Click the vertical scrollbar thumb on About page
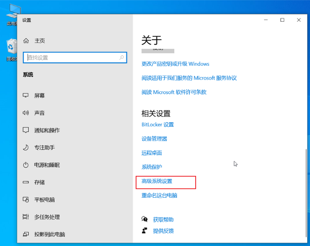The width and height of the screenshot is (310, 246). 306,193
